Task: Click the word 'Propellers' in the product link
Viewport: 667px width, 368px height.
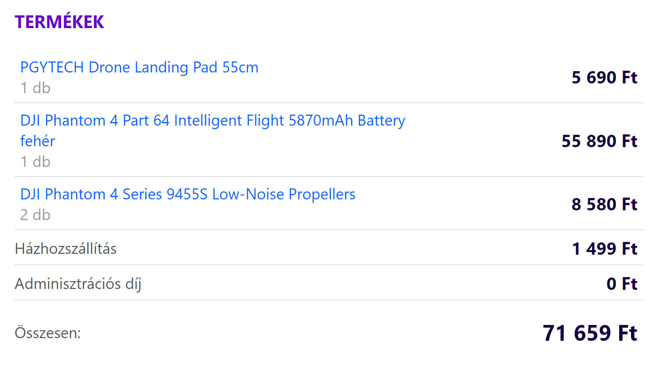Action: coord(322,195)
